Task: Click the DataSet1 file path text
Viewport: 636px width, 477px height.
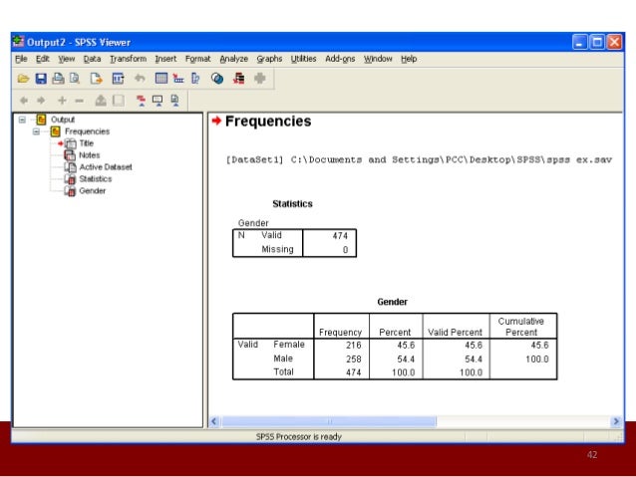Action: [x=419, y=159]
